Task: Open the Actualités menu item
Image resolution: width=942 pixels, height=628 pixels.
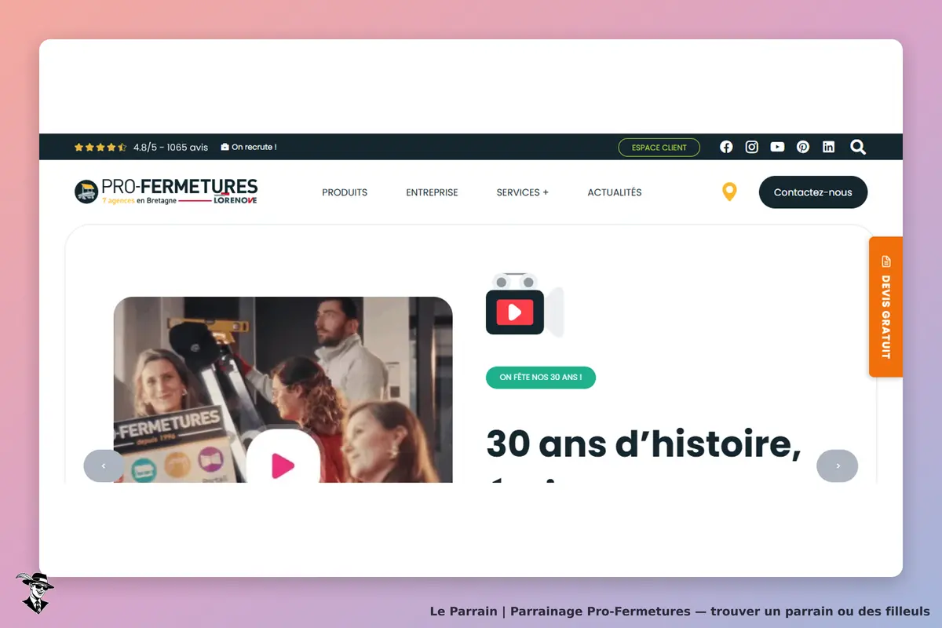Action: (615, 192)
